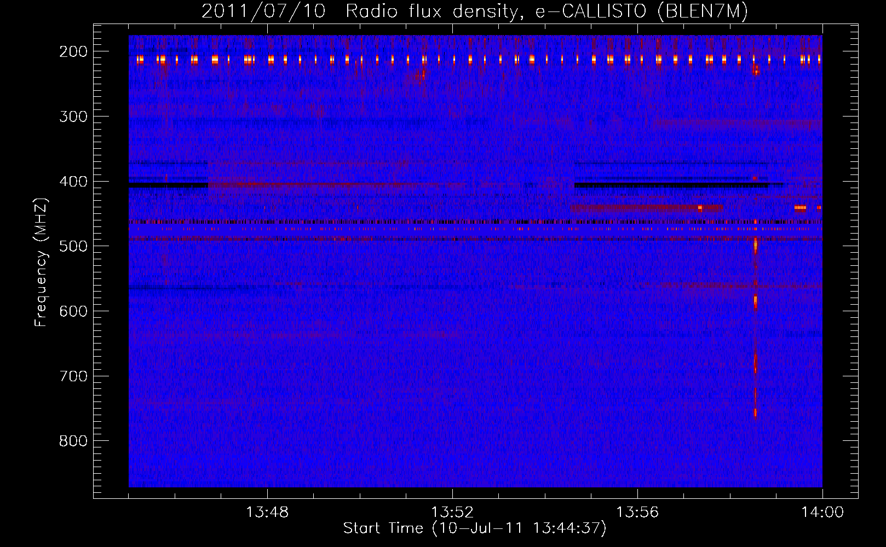This screenshot has width=886, height=547.
Task: Click the 13:56 time tick label
Action: point(637,513)
